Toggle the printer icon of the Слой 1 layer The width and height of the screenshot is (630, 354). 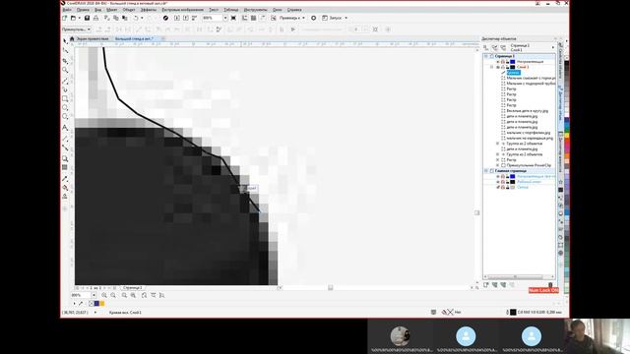coord(503,67)
